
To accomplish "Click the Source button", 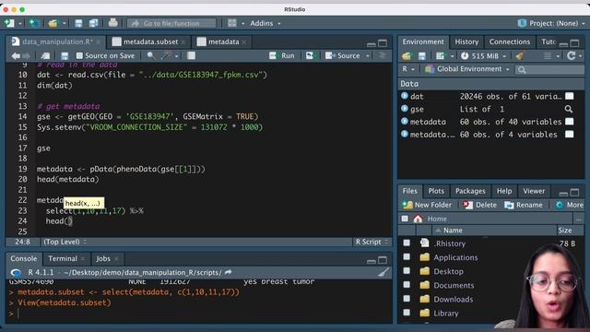I will 343,55.
